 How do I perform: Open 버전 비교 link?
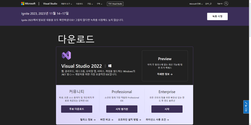[107, 120]
